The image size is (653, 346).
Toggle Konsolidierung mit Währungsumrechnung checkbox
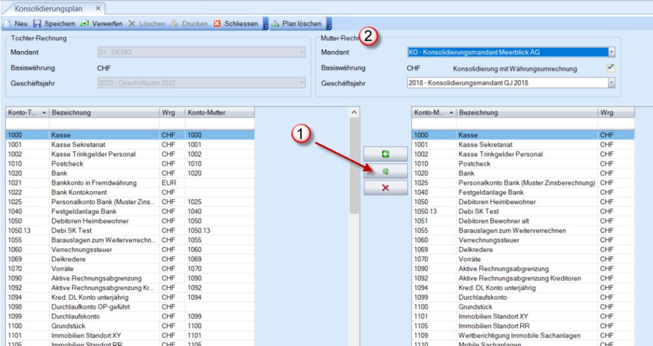[x=611, y=68]
